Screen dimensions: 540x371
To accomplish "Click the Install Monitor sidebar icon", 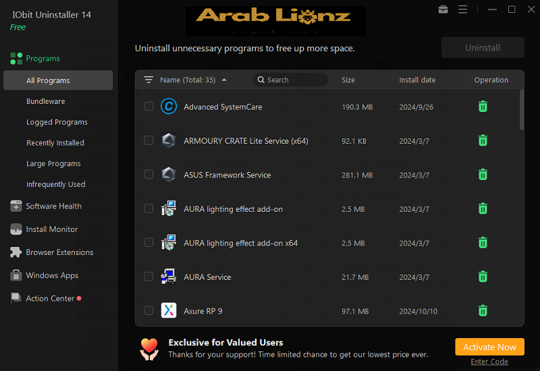I will [16, 229].
